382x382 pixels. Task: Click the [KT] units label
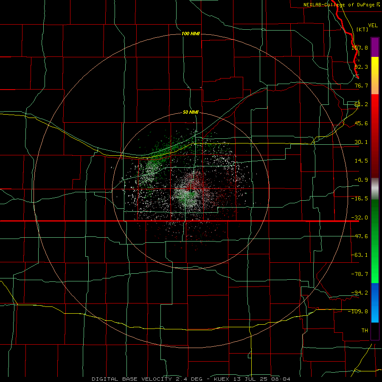tap(362, 29)
